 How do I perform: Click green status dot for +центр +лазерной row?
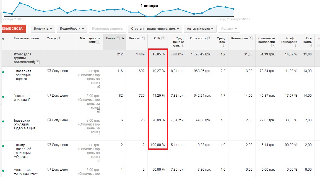3,146
